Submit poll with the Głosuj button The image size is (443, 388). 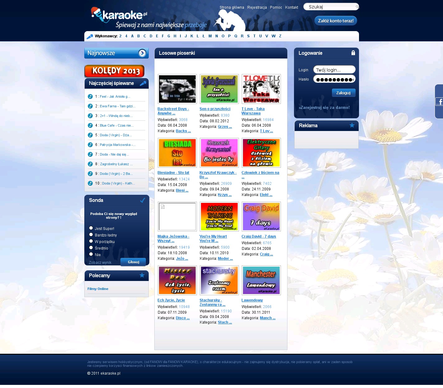click(133, 262)
